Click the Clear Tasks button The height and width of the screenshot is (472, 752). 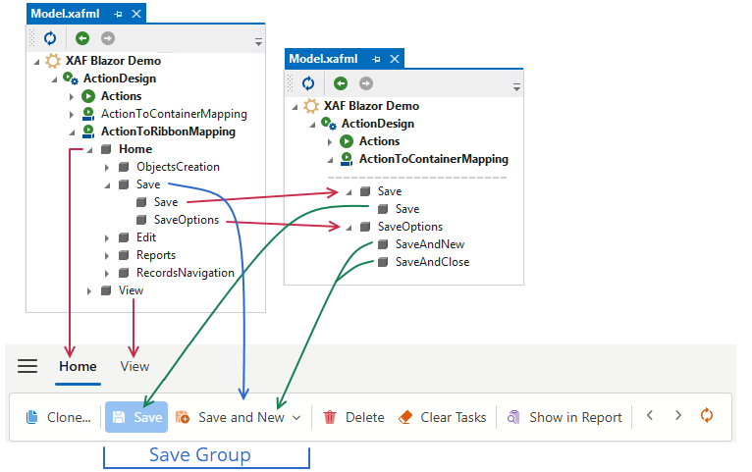[x=443, y=417]
